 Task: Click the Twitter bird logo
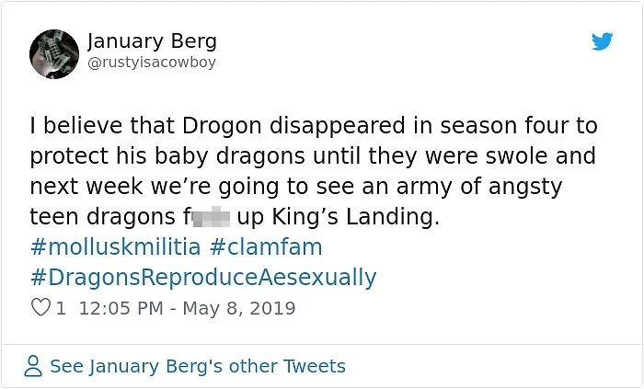pyautogui.click(x=602, y=41)
